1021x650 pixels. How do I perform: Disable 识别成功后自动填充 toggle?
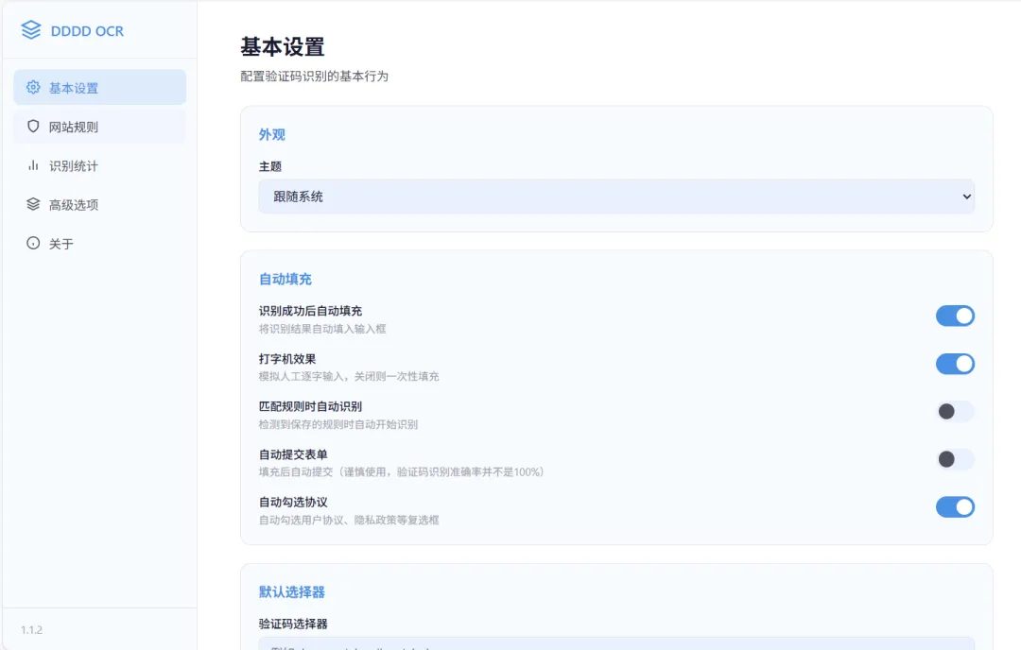955,316
